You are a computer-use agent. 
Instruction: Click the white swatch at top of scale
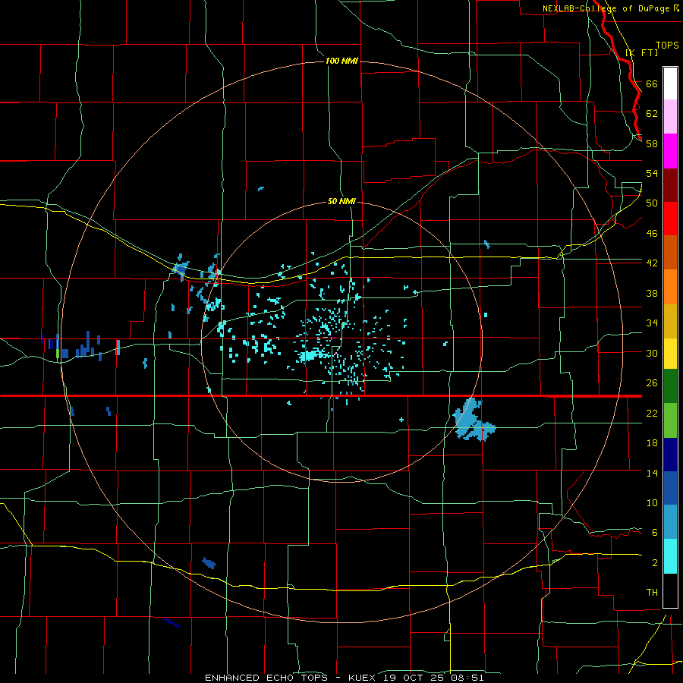pyautogui.click(x=670, y=83)
